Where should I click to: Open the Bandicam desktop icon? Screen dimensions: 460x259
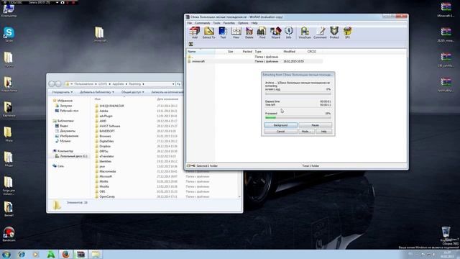(9, 234)
